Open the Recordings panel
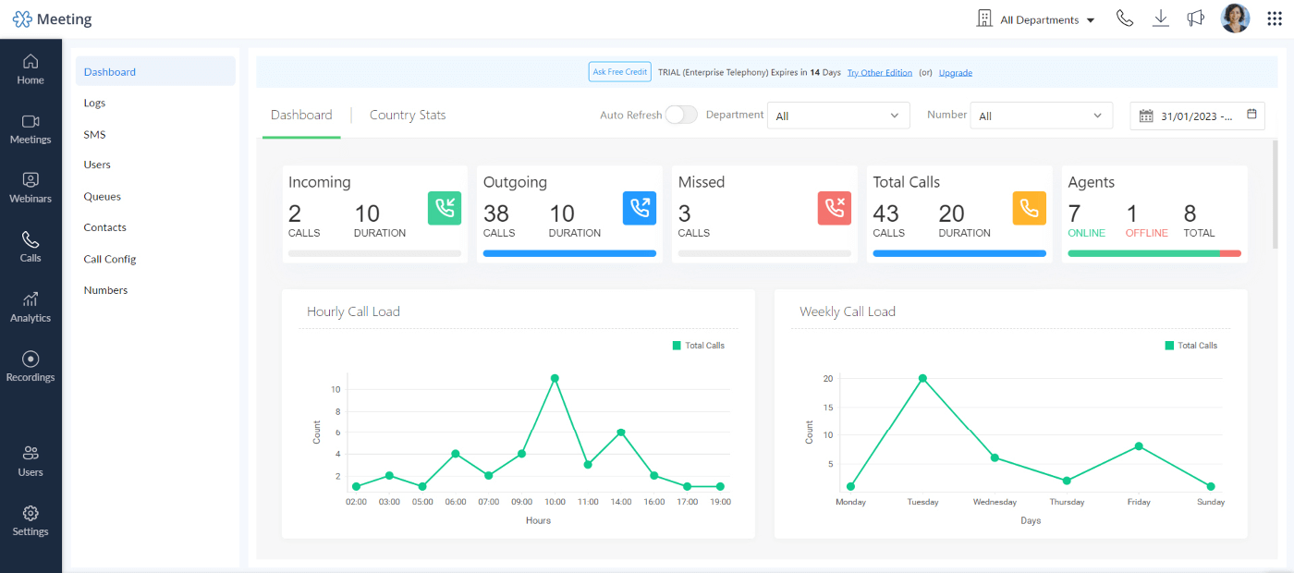 pos(31,364)
